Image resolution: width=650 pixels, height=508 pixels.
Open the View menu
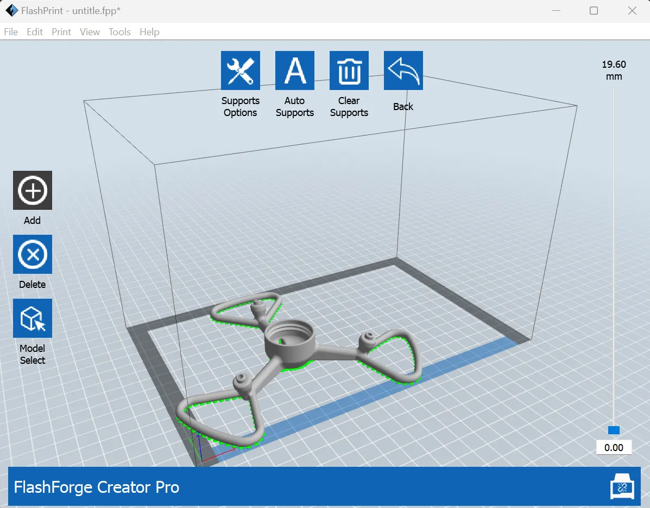(90, 32)
